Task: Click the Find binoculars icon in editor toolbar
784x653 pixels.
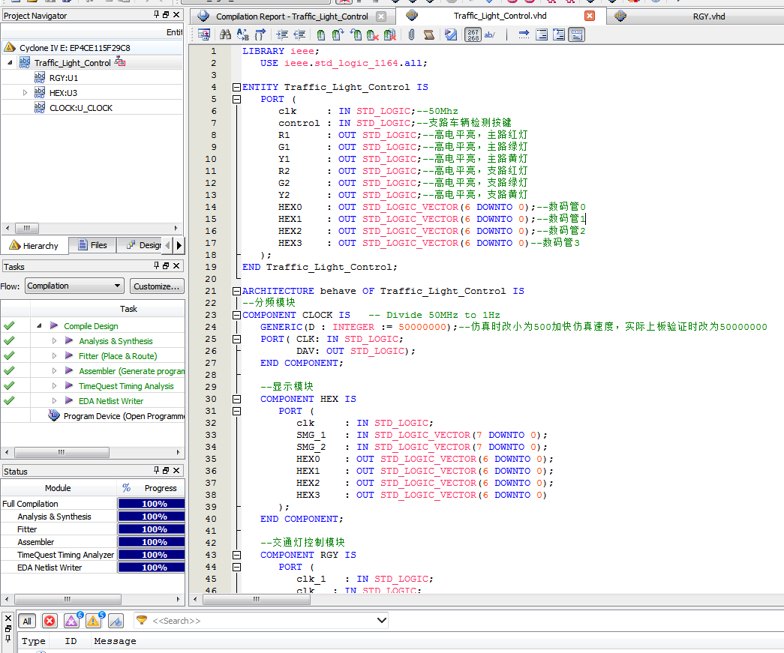Action: pos(225,34)
